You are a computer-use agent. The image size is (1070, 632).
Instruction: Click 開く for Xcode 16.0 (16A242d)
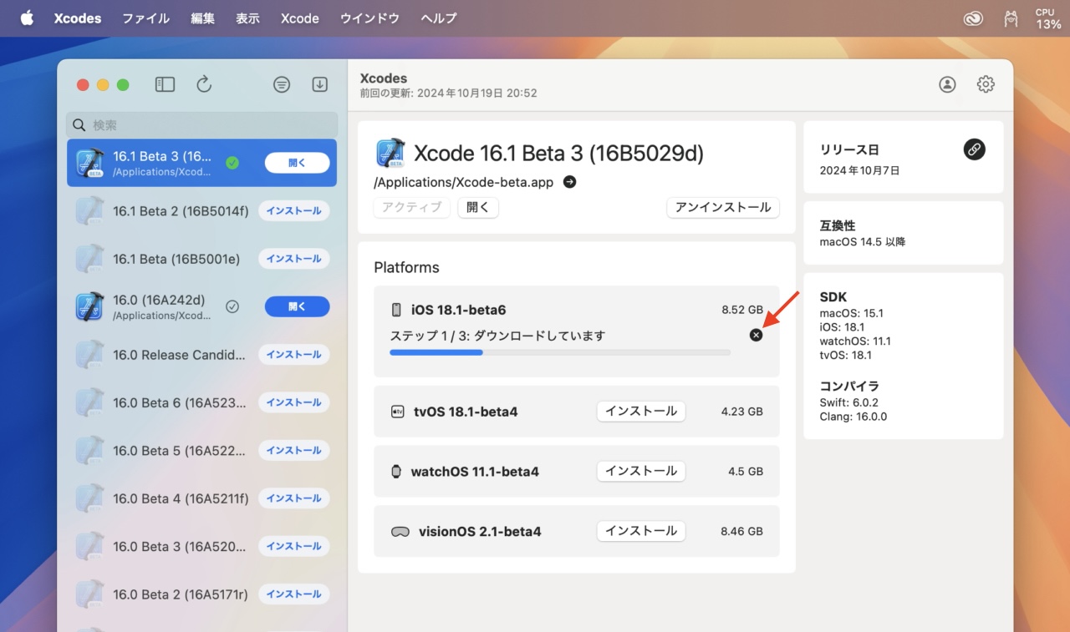pos(298,306)
